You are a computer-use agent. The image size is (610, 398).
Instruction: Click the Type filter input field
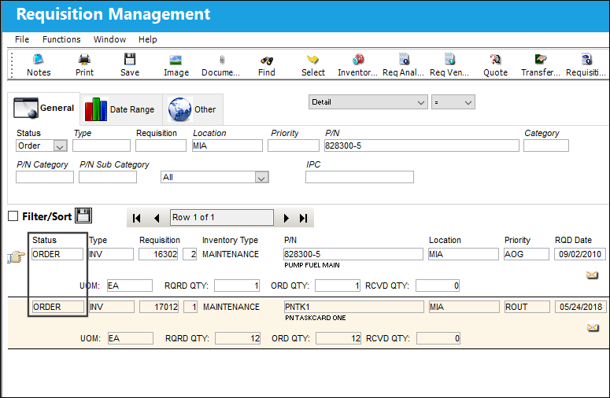tap(102, 146)
